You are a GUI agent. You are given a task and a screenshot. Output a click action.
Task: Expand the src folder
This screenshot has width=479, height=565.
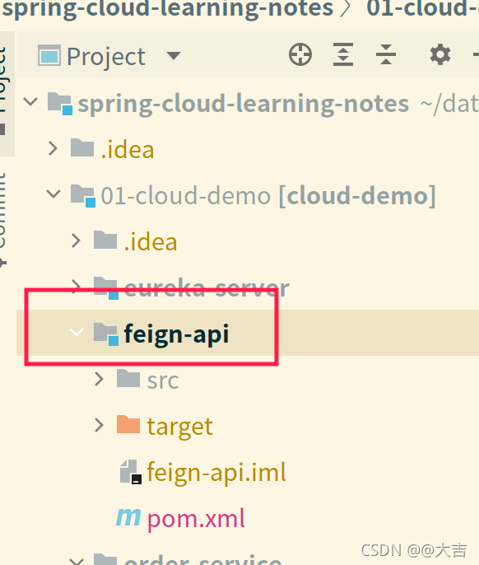coord(99,380)
